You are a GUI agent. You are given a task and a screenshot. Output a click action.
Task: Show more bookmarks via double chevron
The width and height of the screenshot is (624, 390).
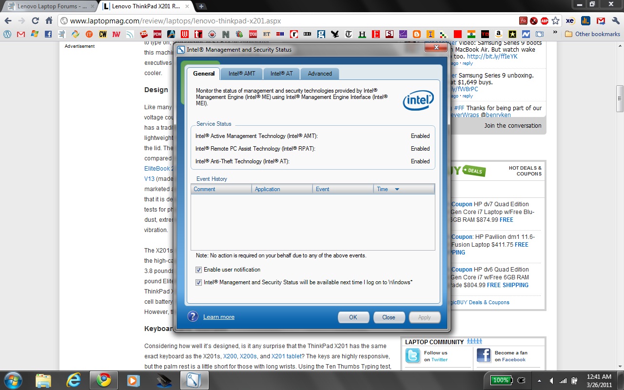coord(555,33)
